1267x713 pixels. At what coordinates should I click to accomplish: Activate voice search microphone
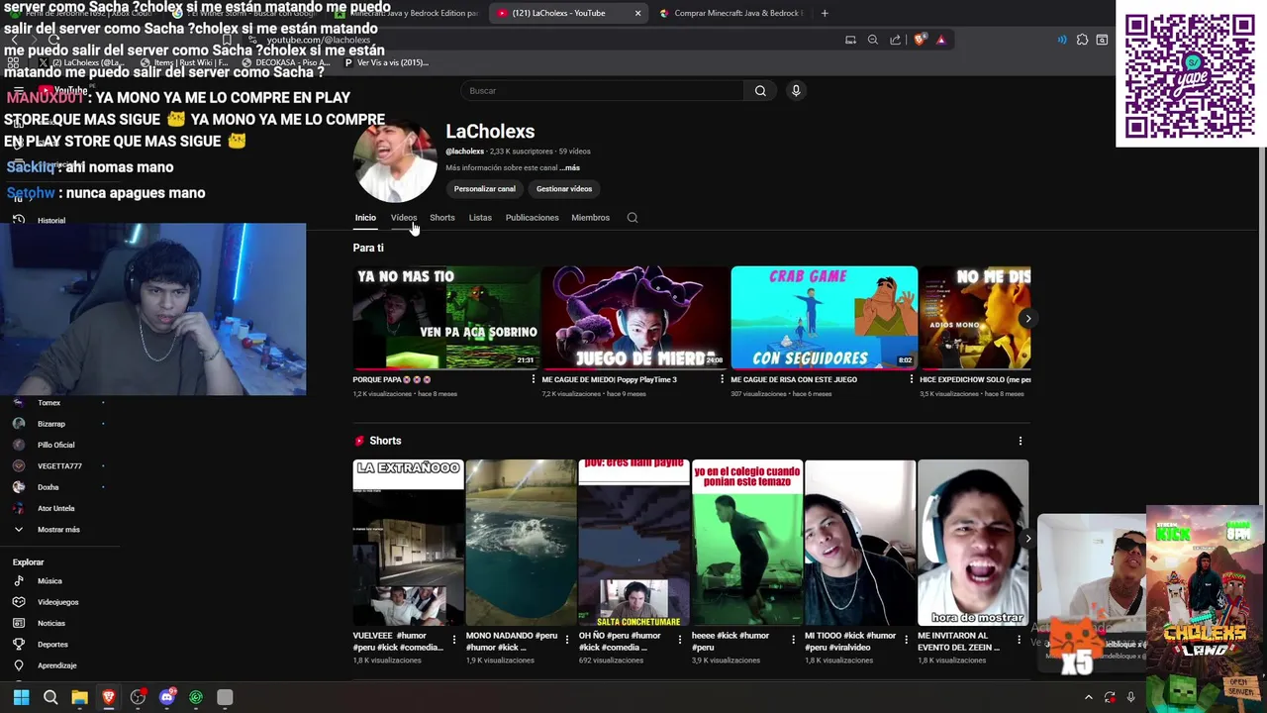(x=796, y=91)
